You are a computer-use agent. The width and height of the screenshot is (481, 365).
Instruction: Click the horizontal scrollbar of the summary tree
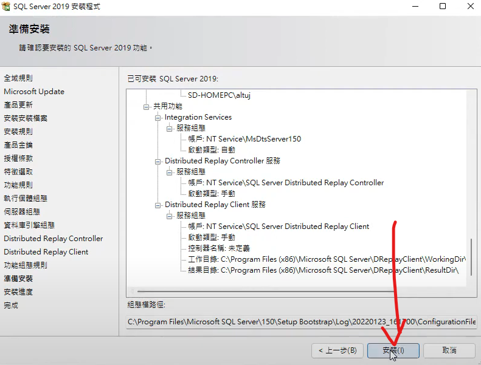click(x=265, y=291)
